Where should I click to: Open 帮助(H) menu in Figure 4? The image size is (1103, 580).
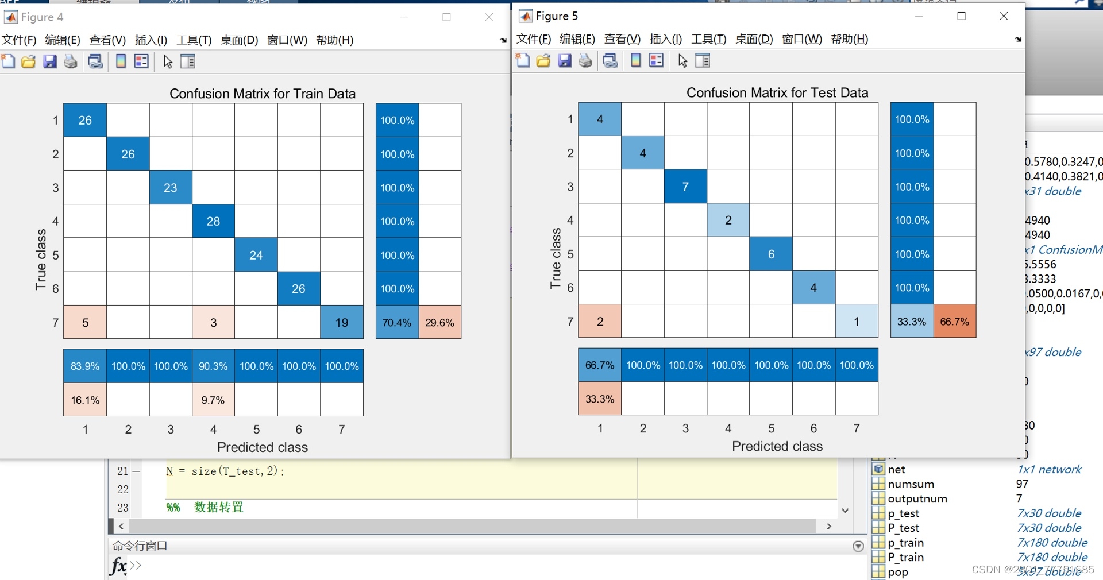(x=334, y=40)
